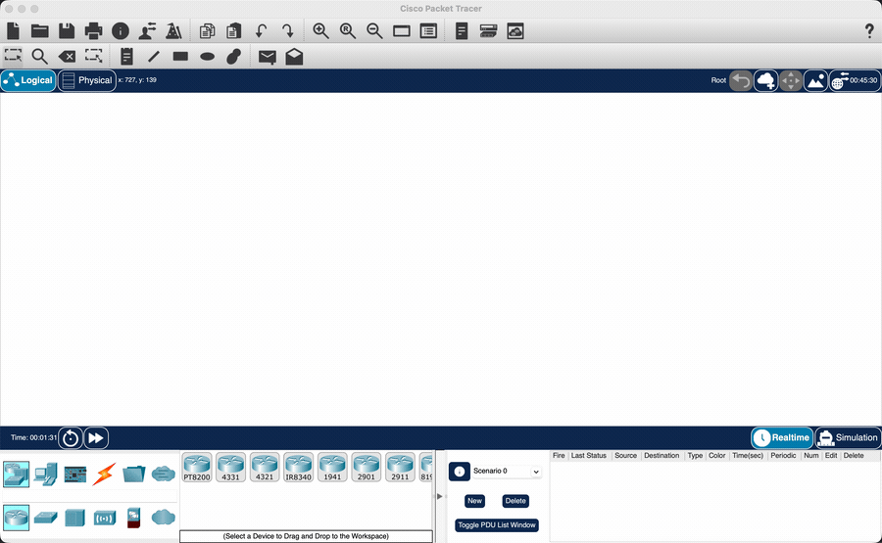Add a Complex PDU open envelope
This screenshot has height=543, width=882.
coord(294,56)
